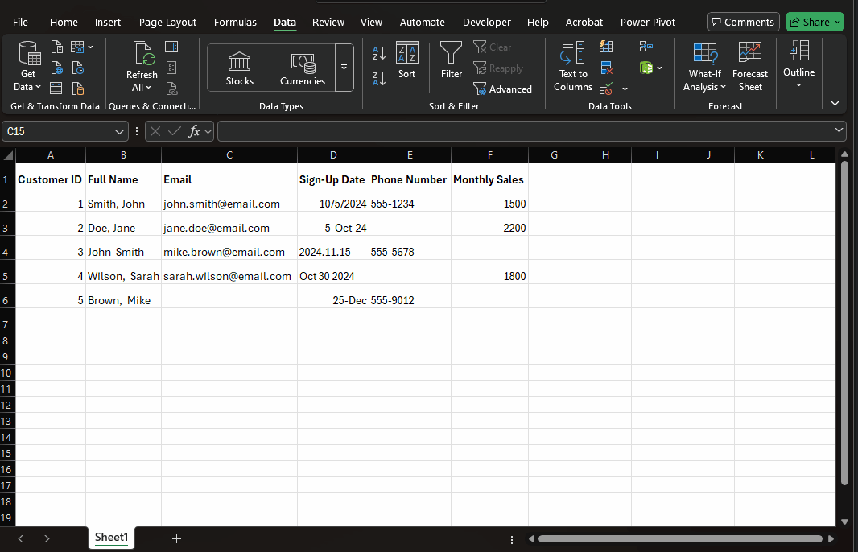
Task: Open Advanced filter options
Action: 503,89
